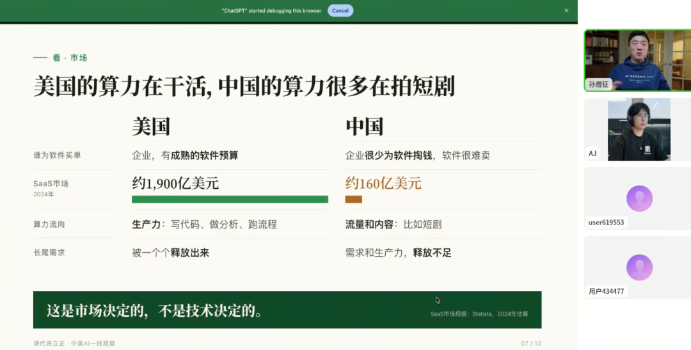This screenshot has height=350, width=691.
Task: Click the 07 / 13 slide counter
Action: tap(530, 344)
